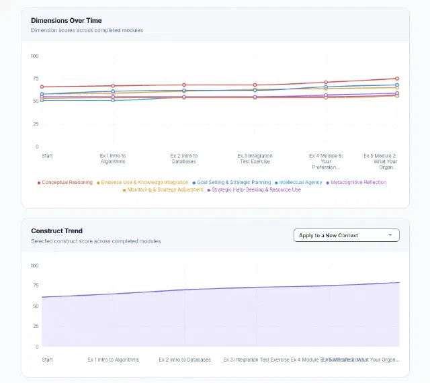Image resolution: width=430 pixels, height=383 pixels.
Task: Click the red Conceptual Reasoning legend dot
Action: pos(39,183)
